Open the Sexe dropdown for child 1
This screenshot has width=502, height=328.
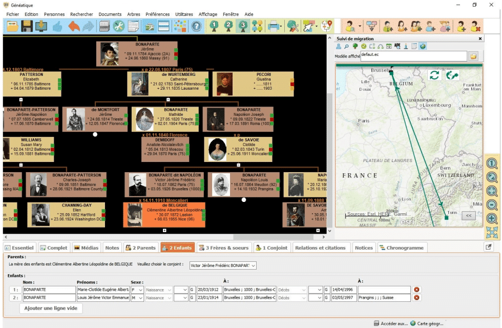pyautogui.click(x=139, y=290)
